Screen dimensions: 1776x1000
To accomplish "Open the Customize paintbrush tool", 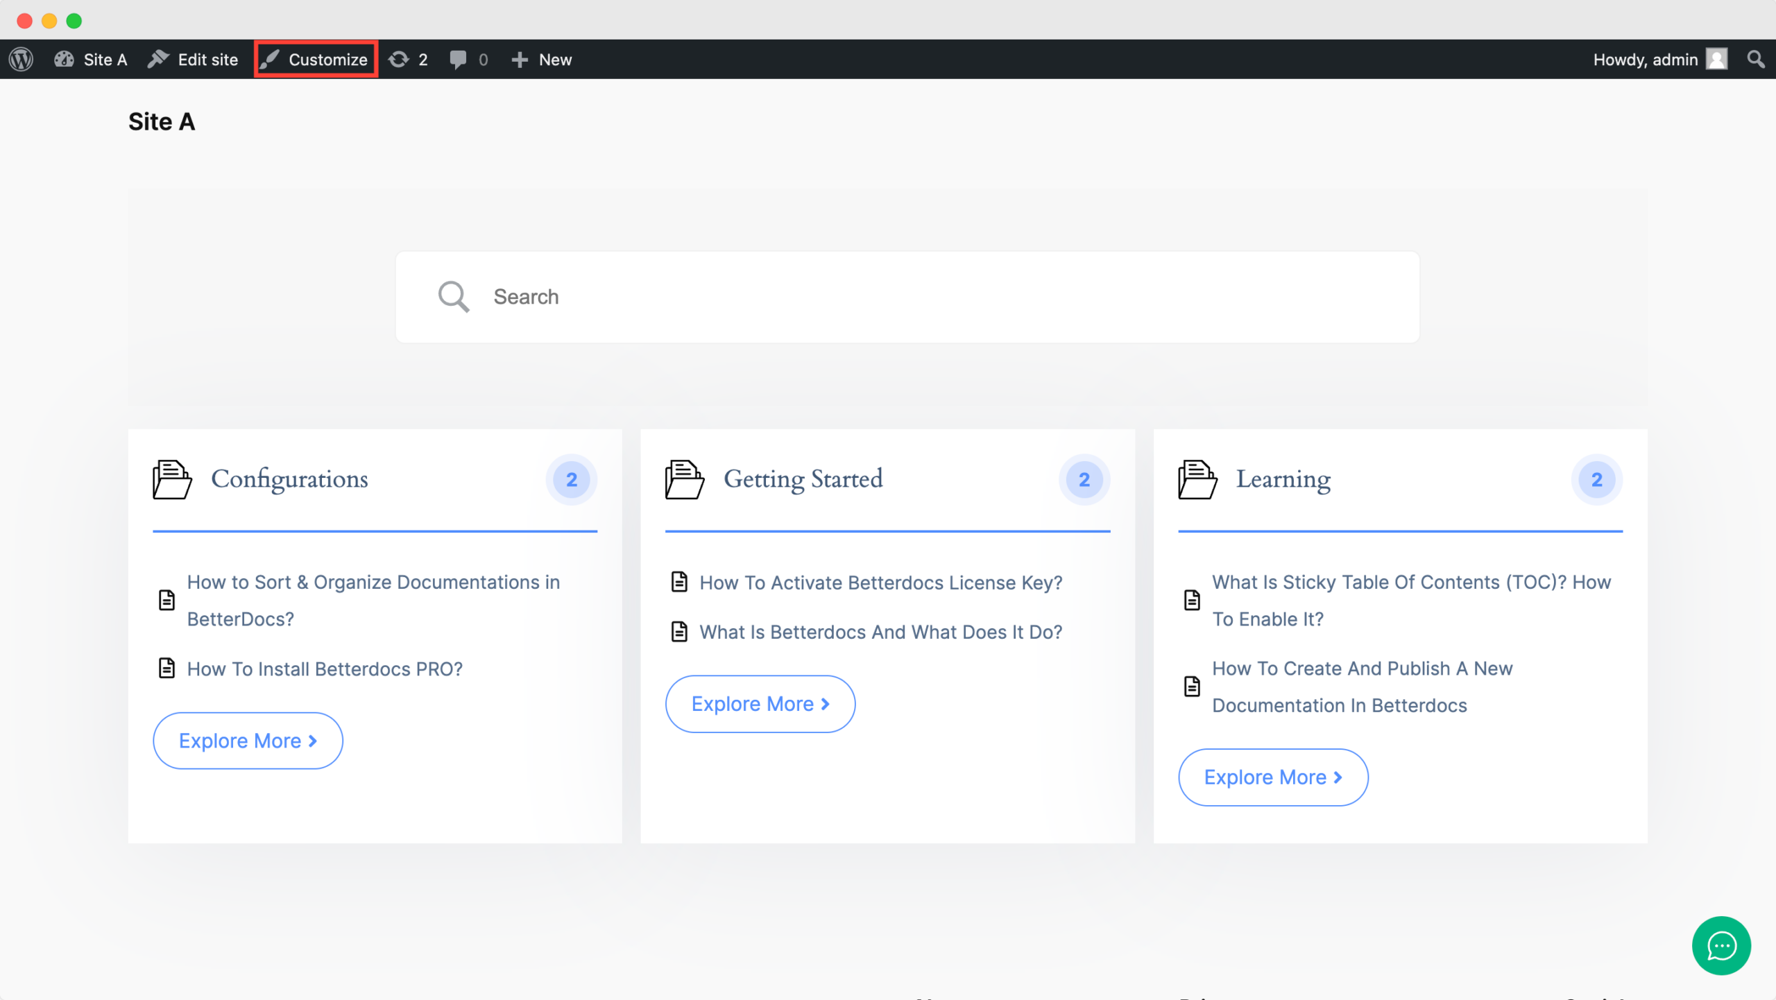I will pyautogui.click(x=316, y=59).
